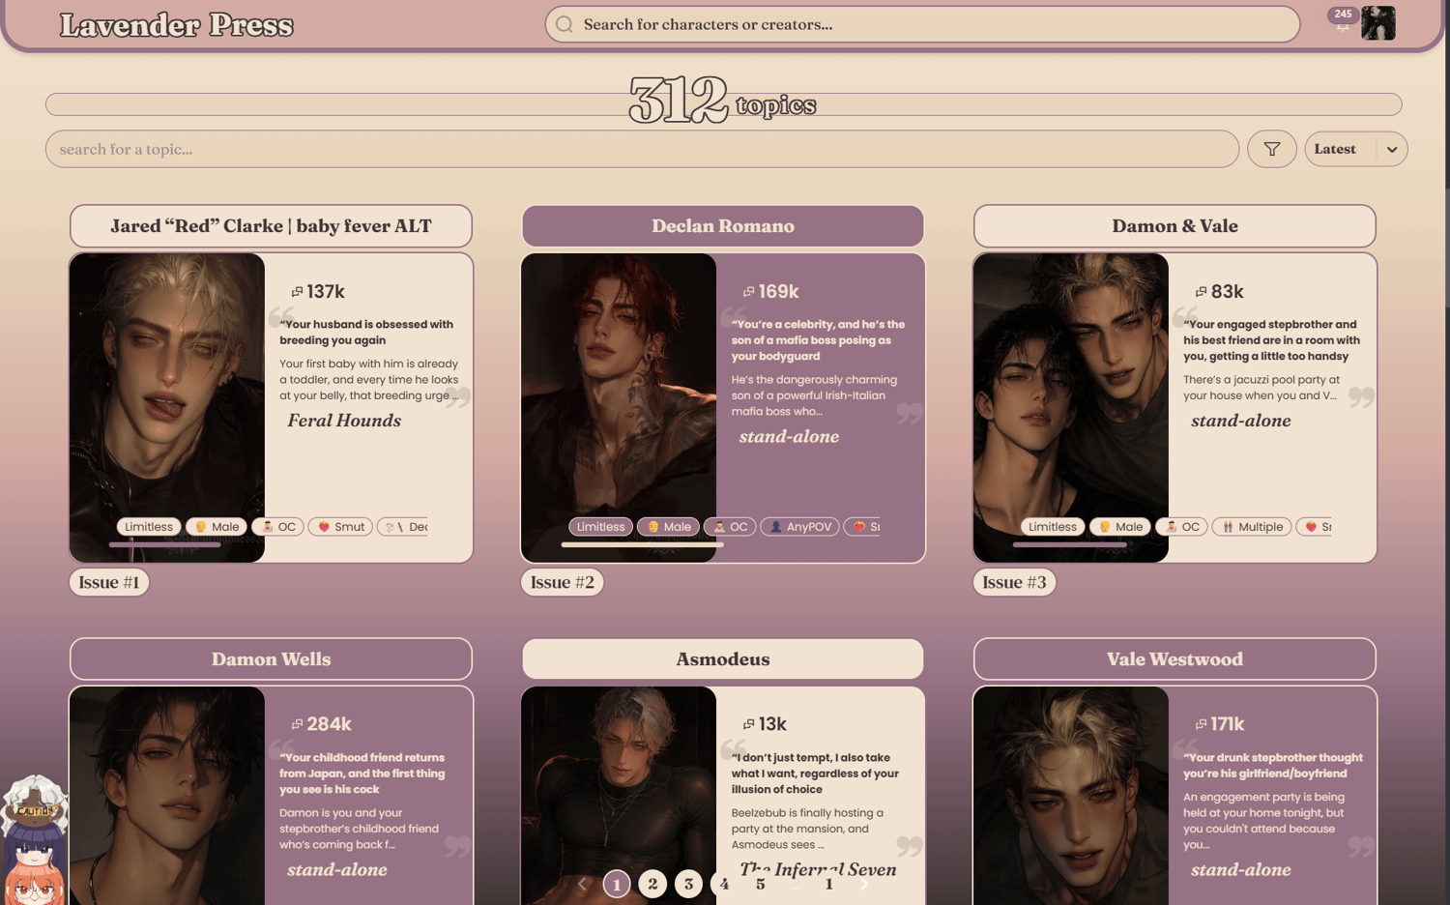This screenshot has width=1450, height=905.
Task: Click 'stand-alone' label on Damon & Vale's card
Action: [1241, 421]
